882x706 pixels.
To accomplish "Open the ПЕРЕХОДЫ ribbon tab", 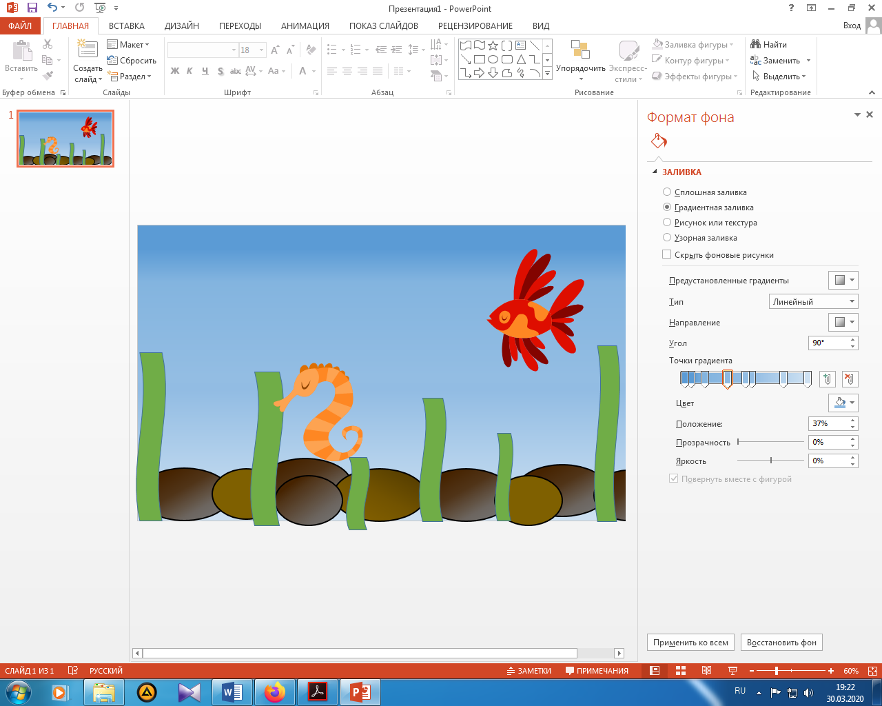I will [240, 26].
